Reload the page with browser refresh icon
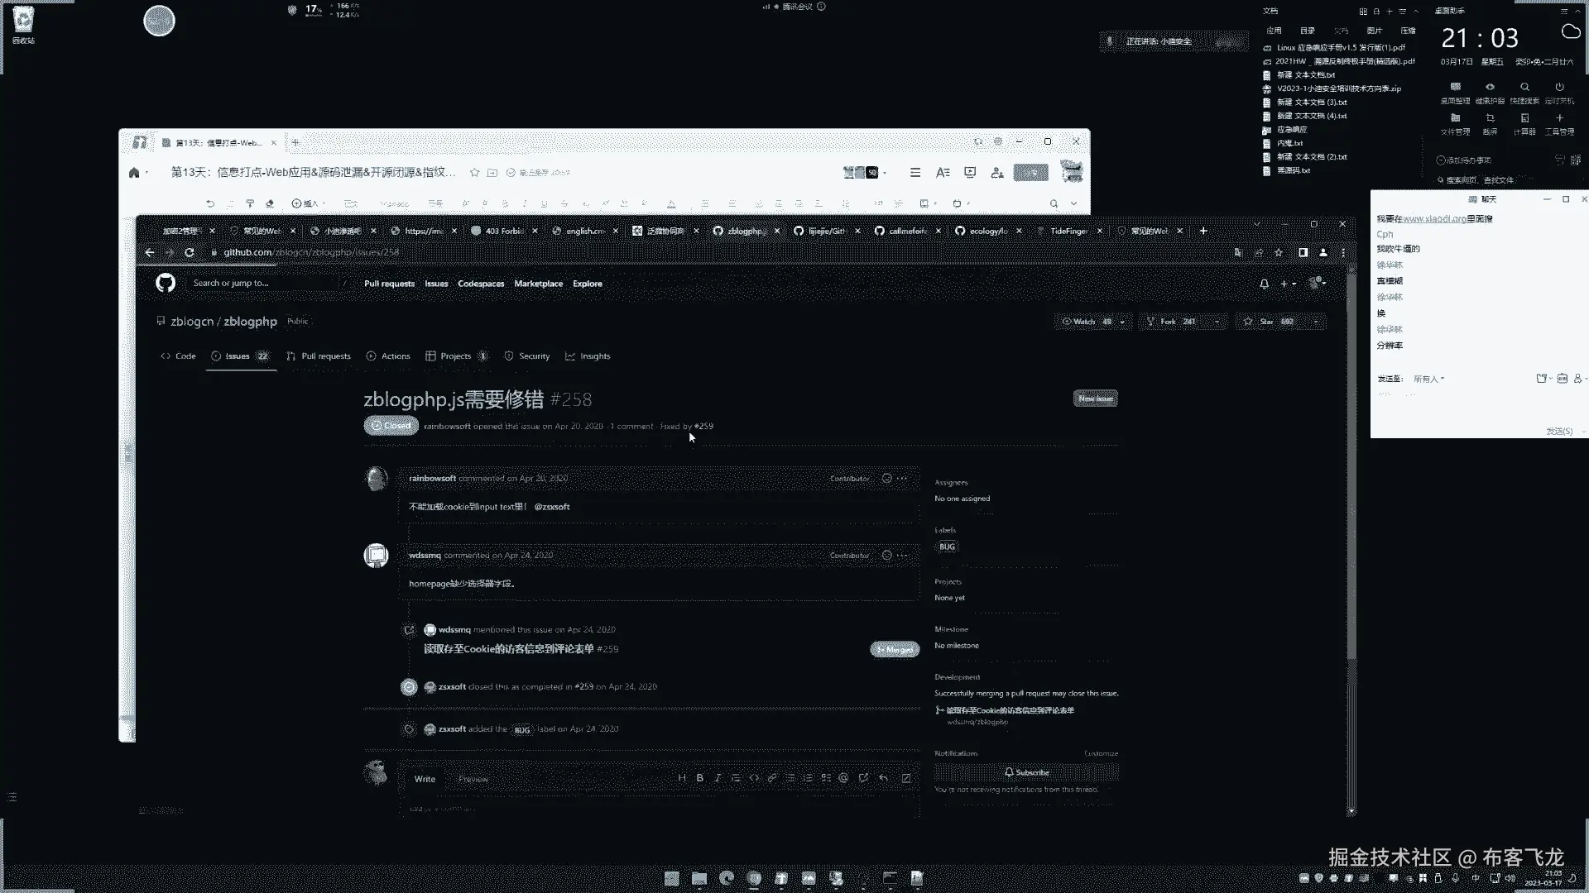This screenshot has height=893, width=1589. [x=190, y=253]
